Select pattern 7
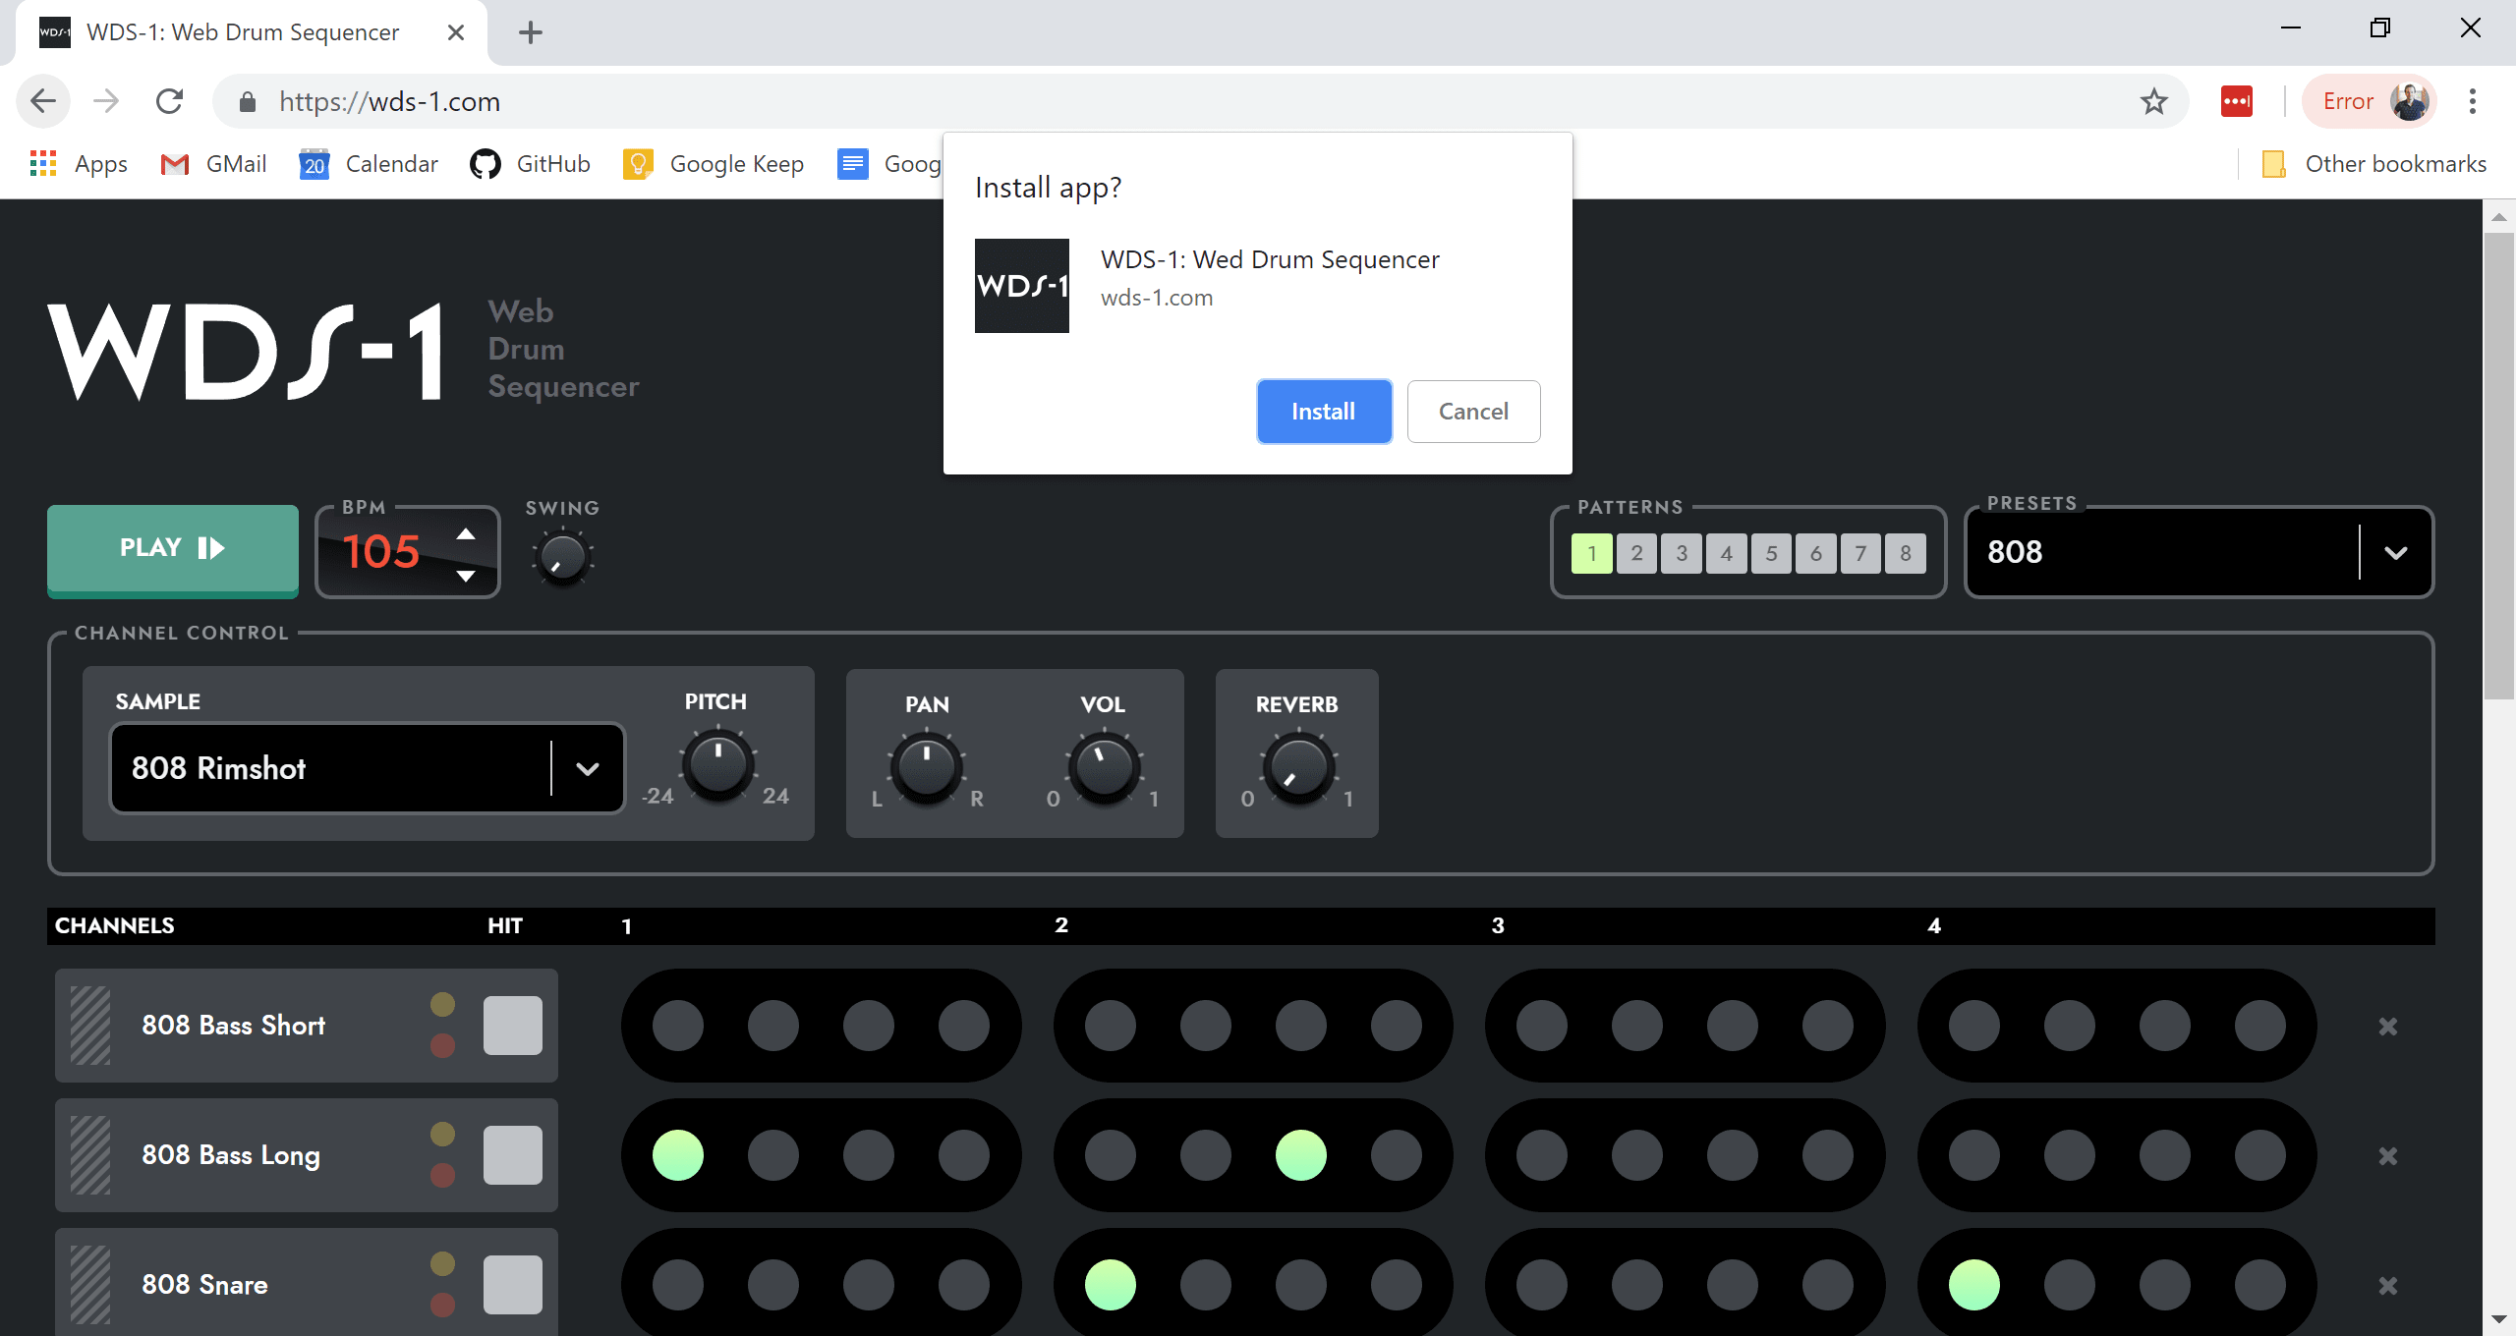 pos(1860,553)
